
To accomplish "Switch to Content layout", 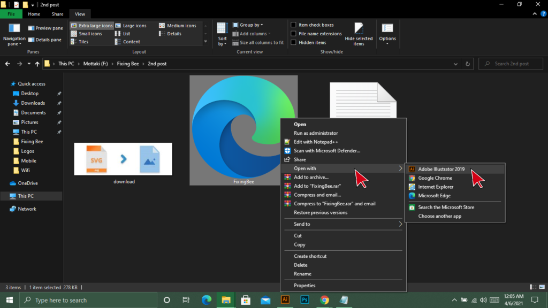I will pyautogui.click(x=127, y=42).
